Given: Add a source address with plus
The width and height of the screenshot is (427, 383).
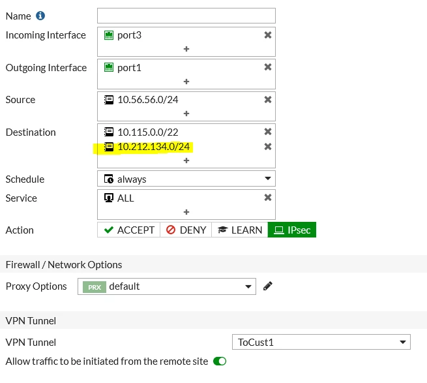Looking at the screenshot, I should pyautogui.click(x=186, y=114).
